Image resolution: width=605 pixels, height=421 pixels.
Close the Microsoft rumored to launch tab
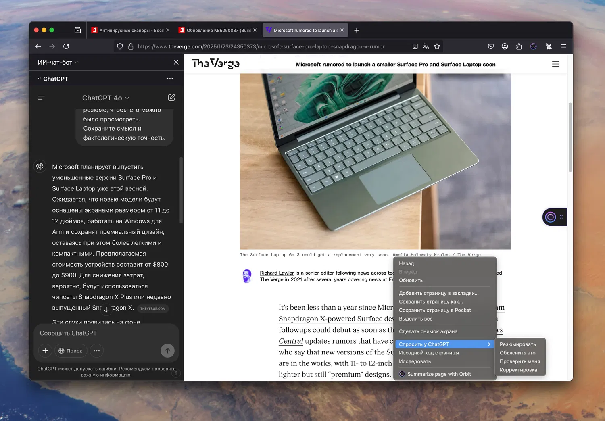tap(342, 30)
